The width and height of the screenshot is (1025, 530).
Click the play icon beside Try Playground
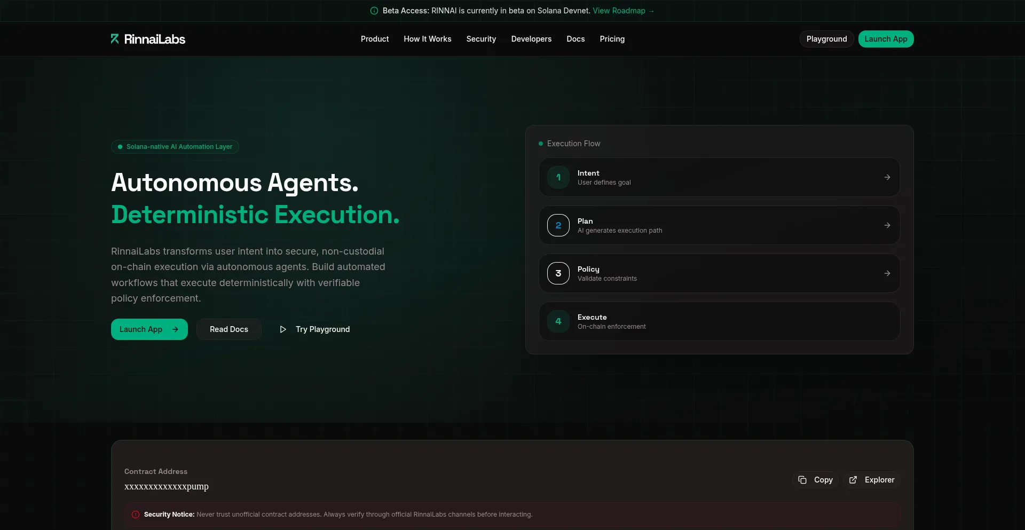pyautogui.click(x=283, y=329)
